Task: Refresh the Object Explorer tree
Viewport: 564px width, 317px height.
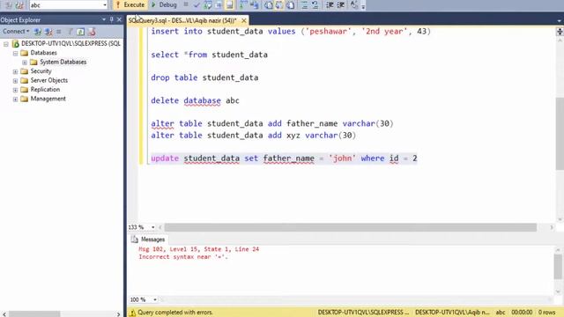Action: click(x=81, y=32)
